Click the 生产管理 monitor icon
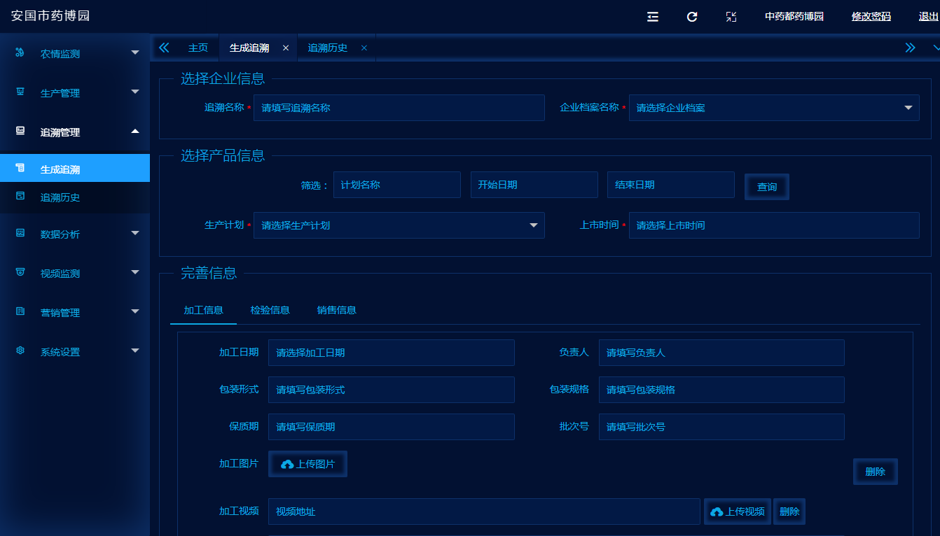The width and height of the screenshot is (940, 536). 20,92
